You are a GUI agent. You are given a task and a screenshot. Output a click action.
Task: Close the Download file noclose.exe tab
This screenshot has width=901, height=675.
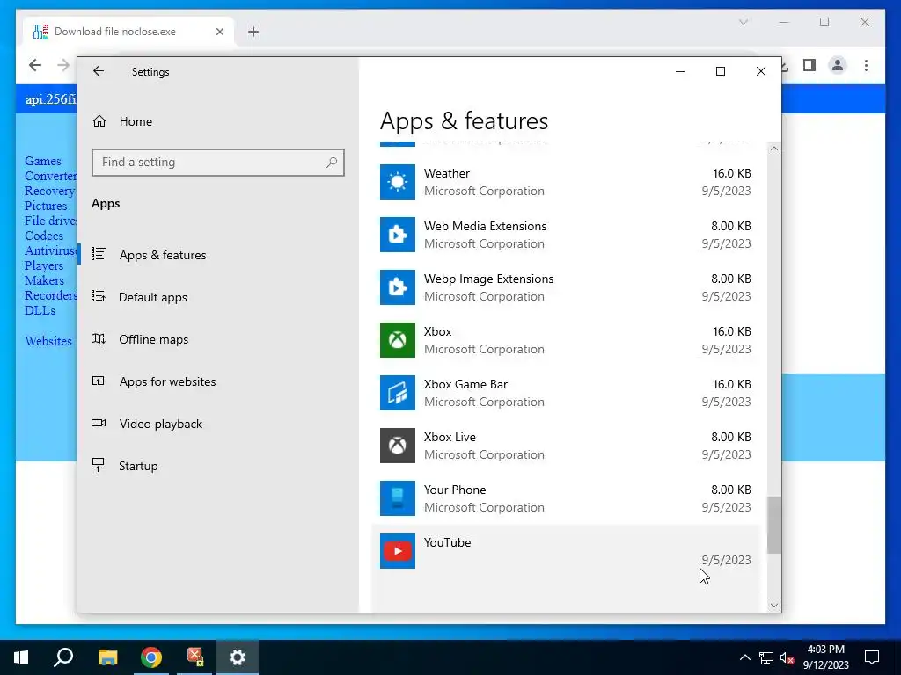tap(219, 32)
